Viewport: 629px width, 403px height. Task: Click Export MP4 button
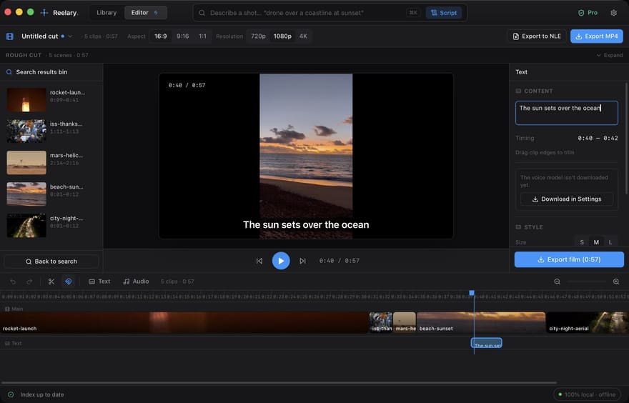pos(597,36)
